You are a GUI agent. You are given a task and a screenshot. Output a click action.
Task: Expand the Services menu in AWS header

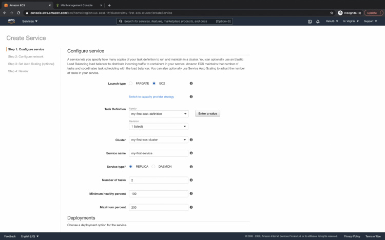point(30,22)
